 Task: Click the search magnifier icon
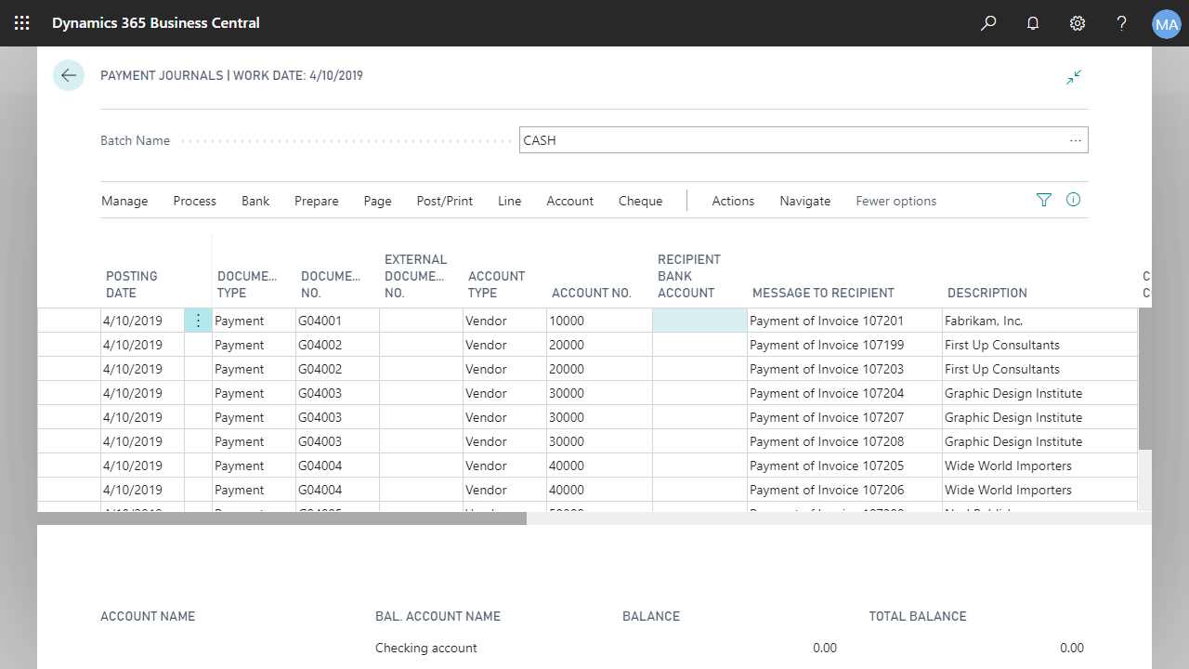[x=988, y=23]
